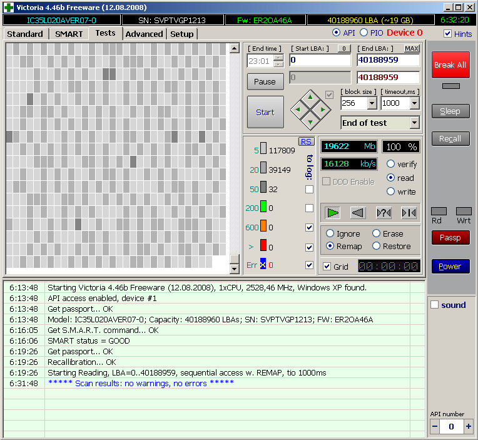The height and width of the screenshot is (440, 478).
Task: Click the left arrow in the navigation diamond
Action: pos(298,110)
